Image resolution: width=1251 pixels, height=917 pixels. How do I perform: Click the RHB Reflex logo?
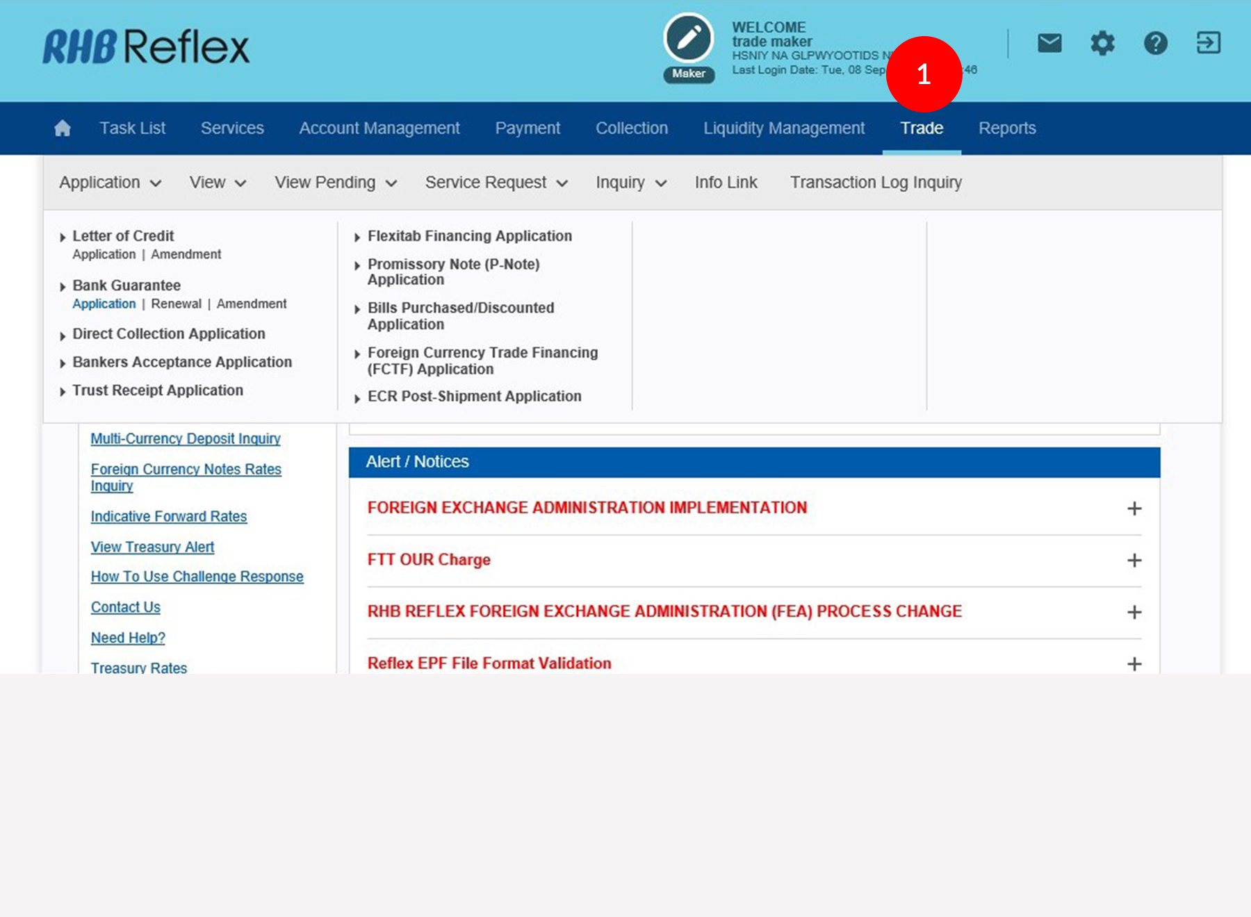point(146,47)
